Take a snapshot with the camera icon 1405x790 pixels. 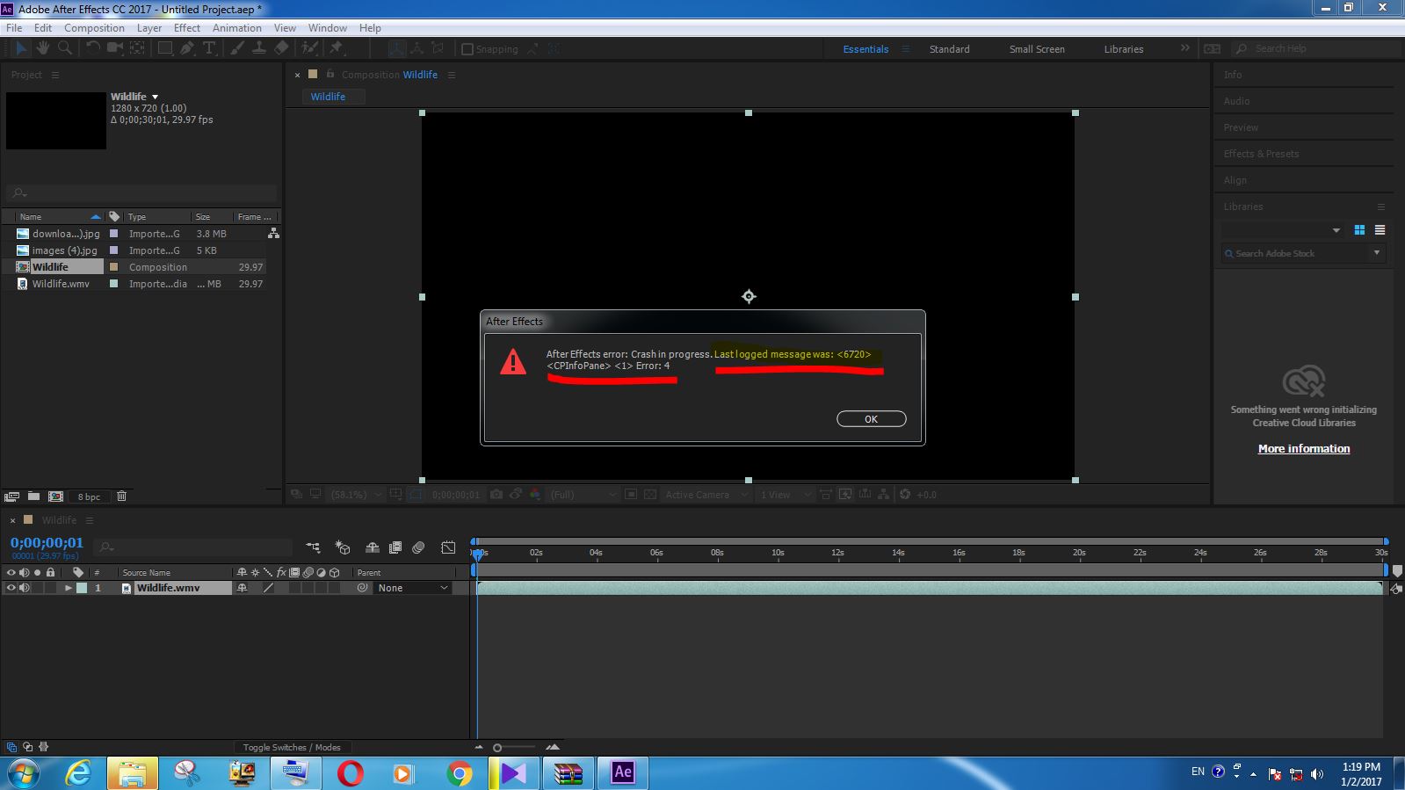tap(496, 495)
